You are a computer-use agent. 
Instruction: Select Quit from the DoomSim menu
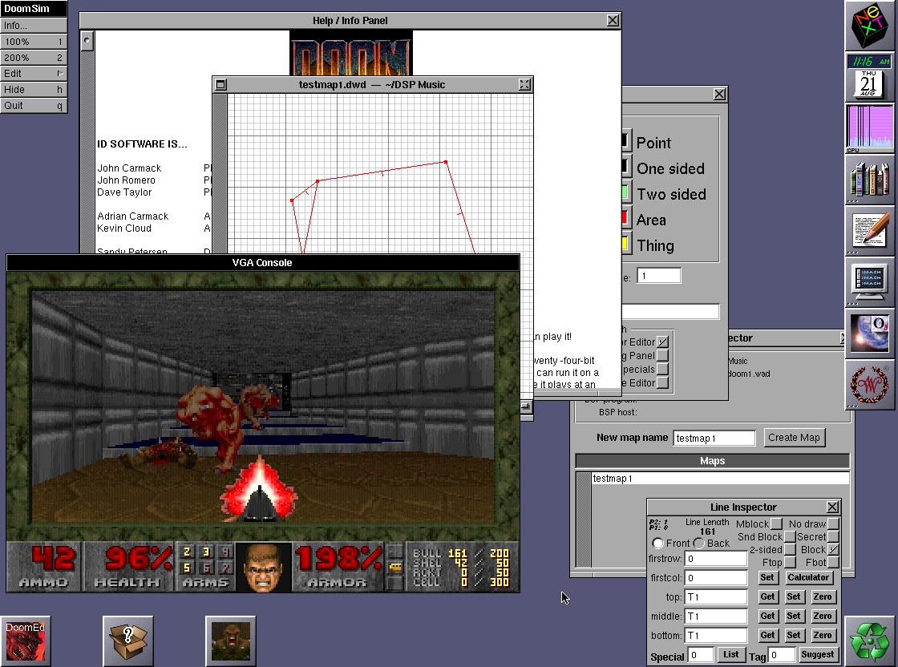[34, 105]
